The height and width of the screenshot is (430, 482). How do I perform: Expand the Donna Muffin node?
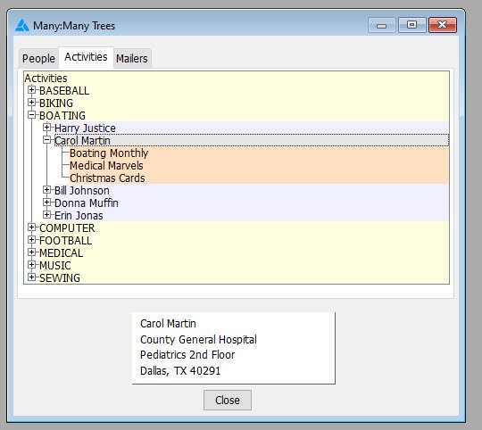pyautogui.click(x=46, y=203)
